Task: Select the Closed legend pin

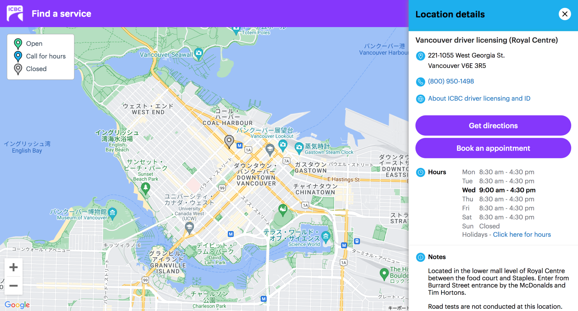Action: click(x=18, y=68)
